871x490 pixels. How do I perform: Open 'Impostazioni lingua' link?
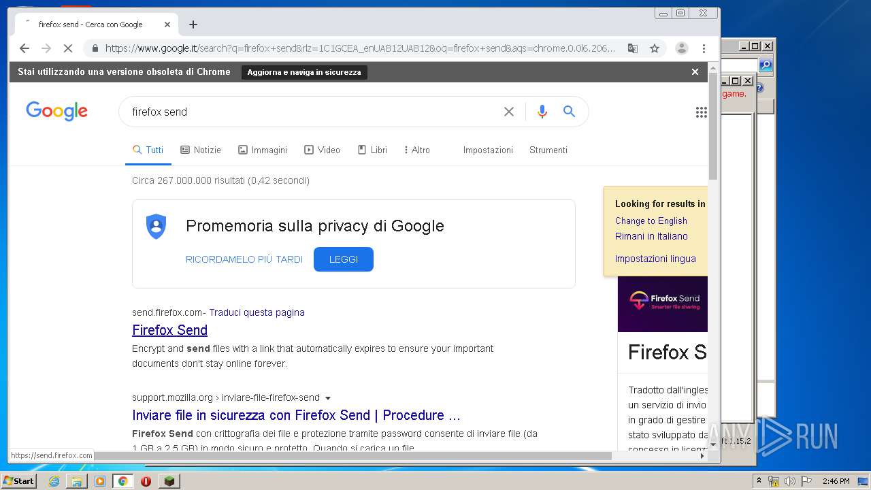pos(655,259)
